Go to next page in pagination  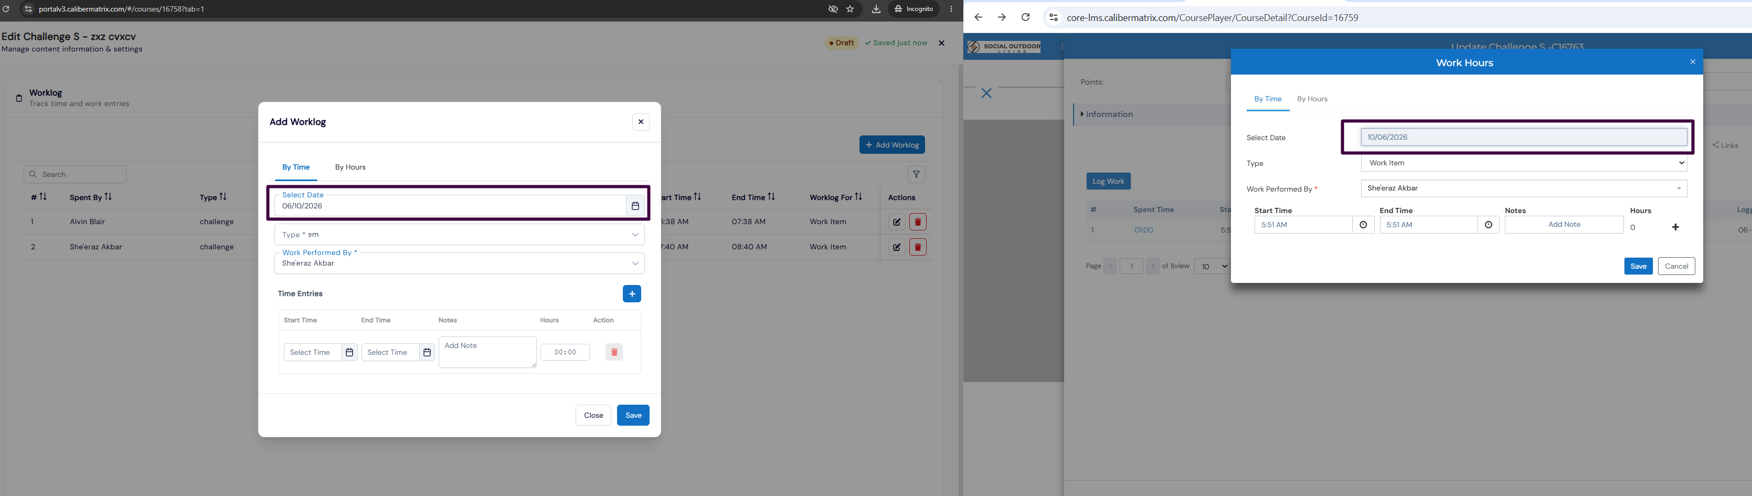(1152, 267)
